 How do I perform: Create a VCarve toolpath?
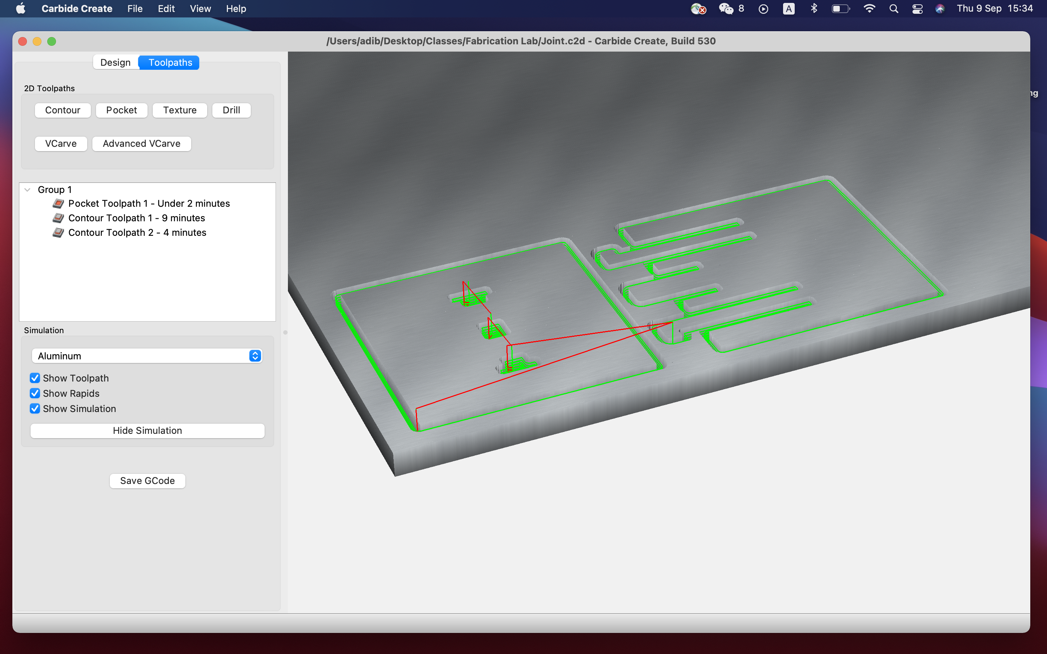point(61,144)
